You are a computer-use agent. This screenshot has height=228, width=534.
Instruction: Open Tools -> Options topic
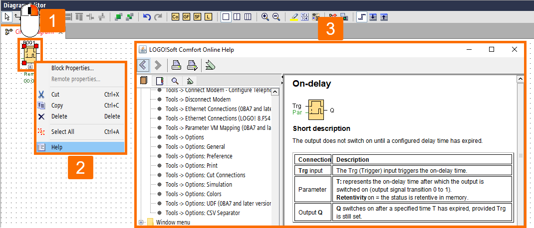(x=185, y=137)
